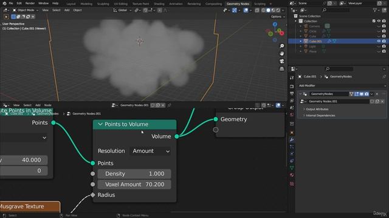Adjust the Density 1.000 field
This screenshot has width=389, height=218.
tap(134, 174)
